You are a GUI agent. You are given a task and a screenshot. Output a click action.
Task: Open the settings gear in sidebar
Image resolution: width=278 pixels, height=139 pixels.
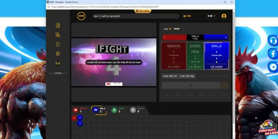click(58, 54)
